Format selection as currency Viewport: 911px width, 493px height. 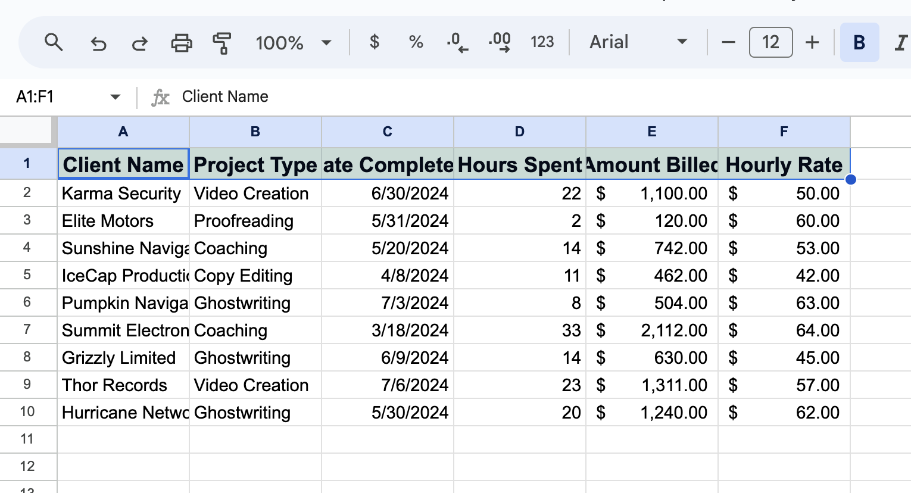point(374,42)
